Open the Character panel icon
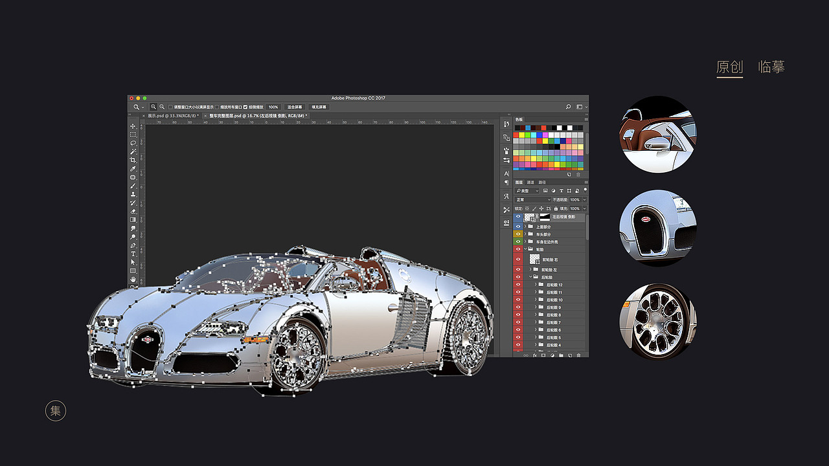Viewport: 829px width, 466px height. point(506,173)
